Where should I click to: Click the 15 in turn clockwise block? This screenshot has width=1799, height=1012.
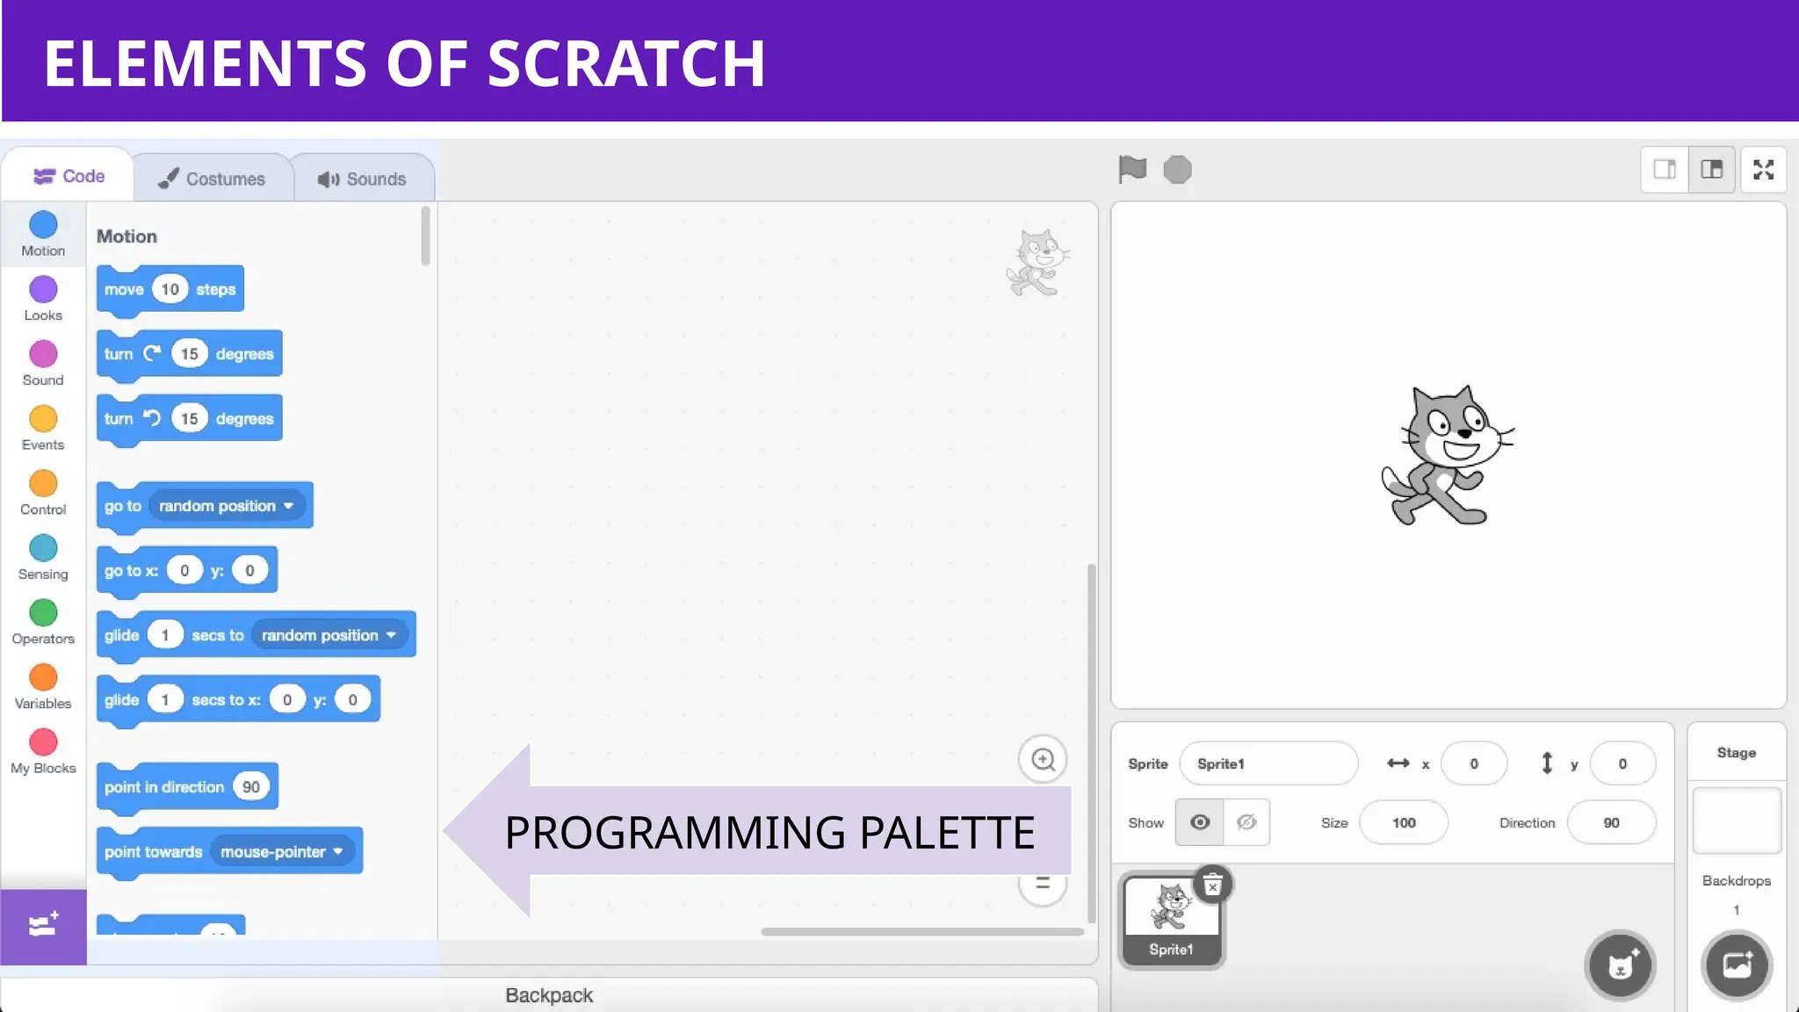point(190,354)
